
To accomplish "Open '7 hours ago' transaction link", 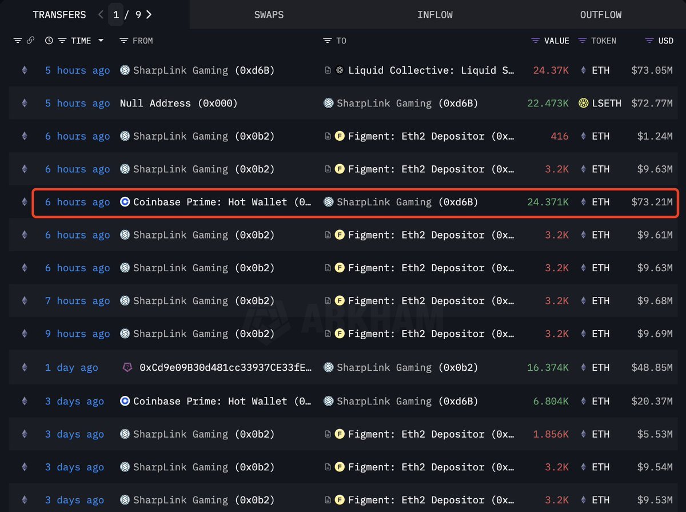I will (78, 301).
